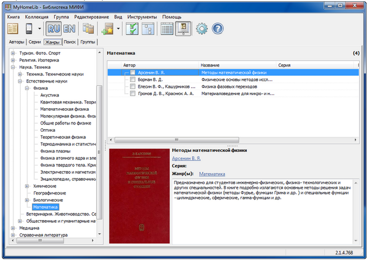The height and width of the screenshot is (260, 368).
Task: Select the Физика фазовых переходов row
Action: point(233,87)
